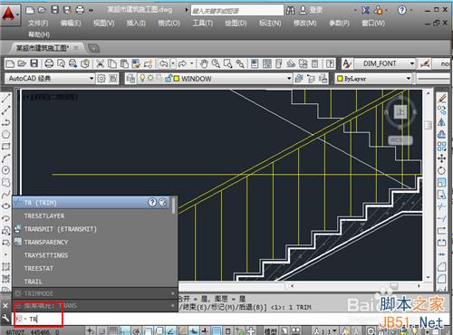Select the Rotate tool in Modify toolbar
The image size is (453, 335).
442,170
